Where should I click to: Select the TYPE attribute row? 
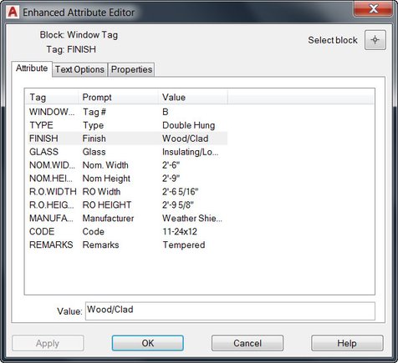tap(128, 125)
